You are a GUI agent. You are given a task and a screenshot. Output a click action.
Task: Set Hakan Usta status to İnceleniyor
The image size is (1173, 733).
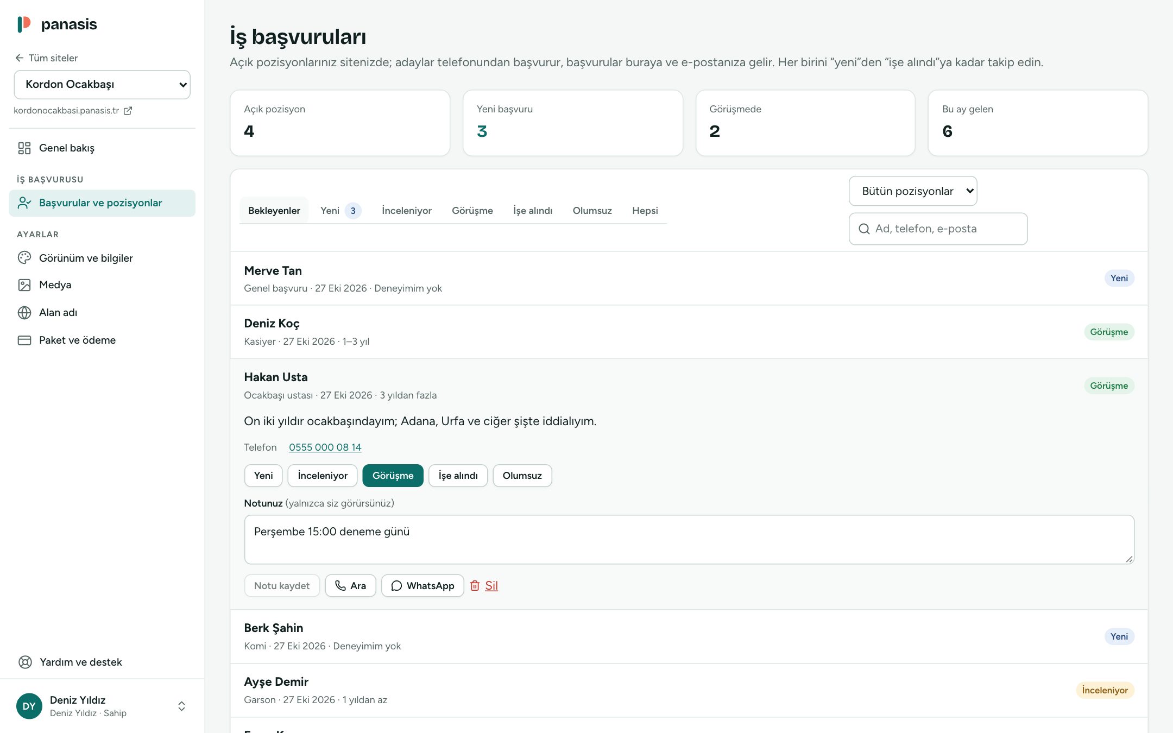point(323,476)
